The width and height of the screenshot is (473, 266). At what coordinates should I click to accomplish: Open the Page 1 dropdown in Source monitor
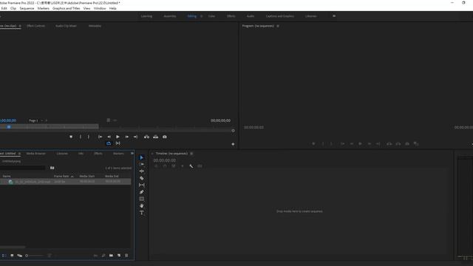(36, 120)
